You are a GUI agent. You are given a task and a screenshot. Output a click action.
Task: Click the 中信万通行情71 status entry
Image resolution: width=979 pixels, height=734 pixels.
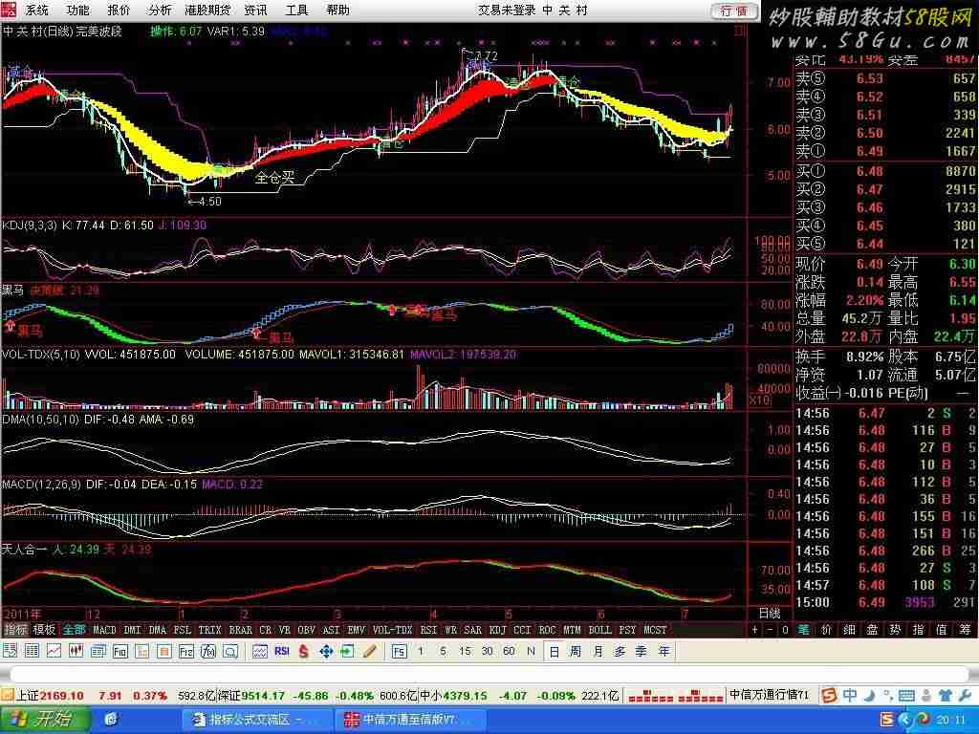[x=770, y=695]
